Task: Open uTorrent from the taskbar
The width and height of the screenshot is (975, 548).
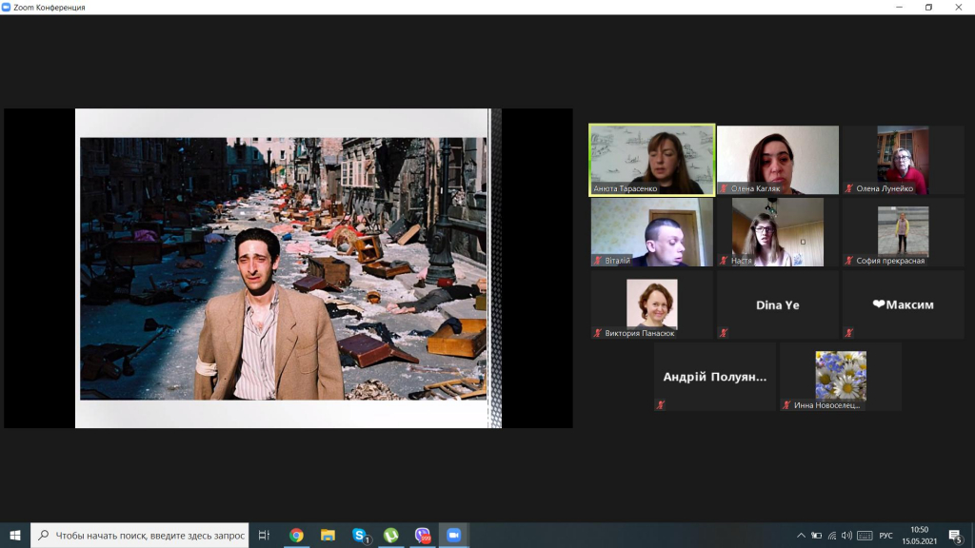Action: pyautogui.click(x=391, y=535)
